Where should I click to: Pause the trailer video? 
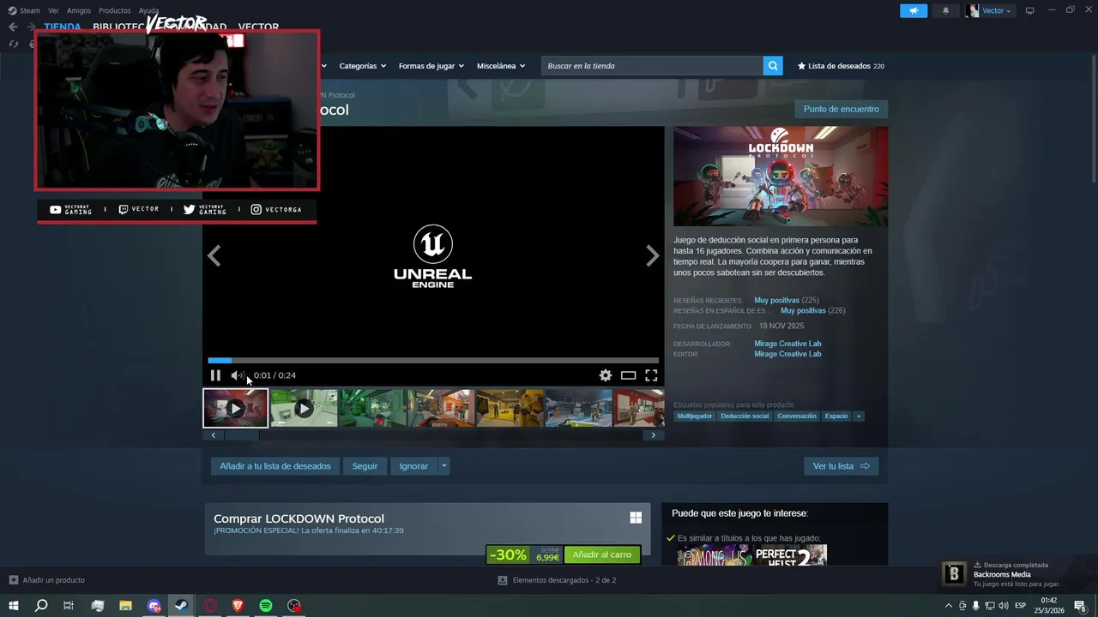[215, 375]
